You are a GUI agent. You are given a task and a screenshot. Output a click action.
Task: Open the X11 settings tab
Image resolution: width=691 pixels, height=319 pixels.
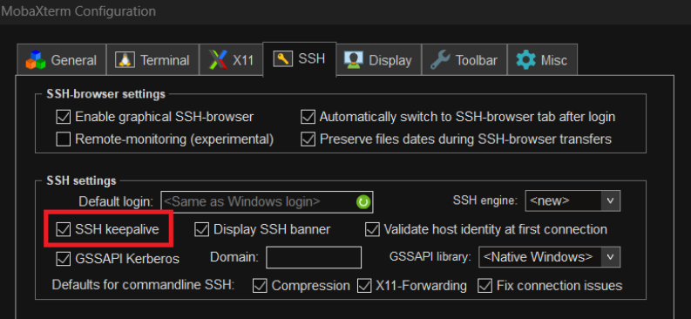(232, 59)
